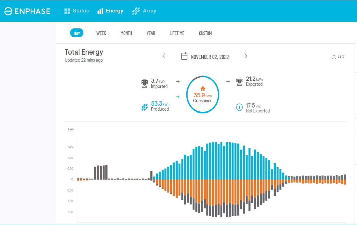Click the Status grid icon

tap(67, 11)
